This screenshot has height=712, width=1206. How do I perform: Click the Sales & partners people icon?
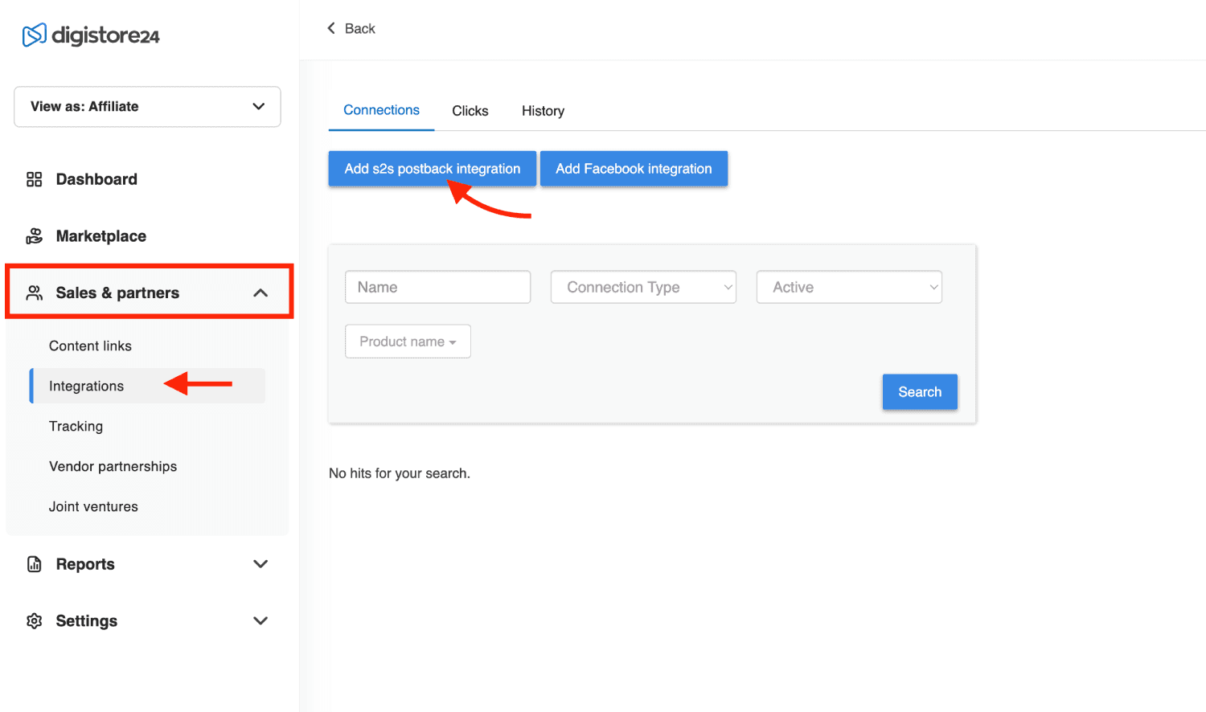34,293
